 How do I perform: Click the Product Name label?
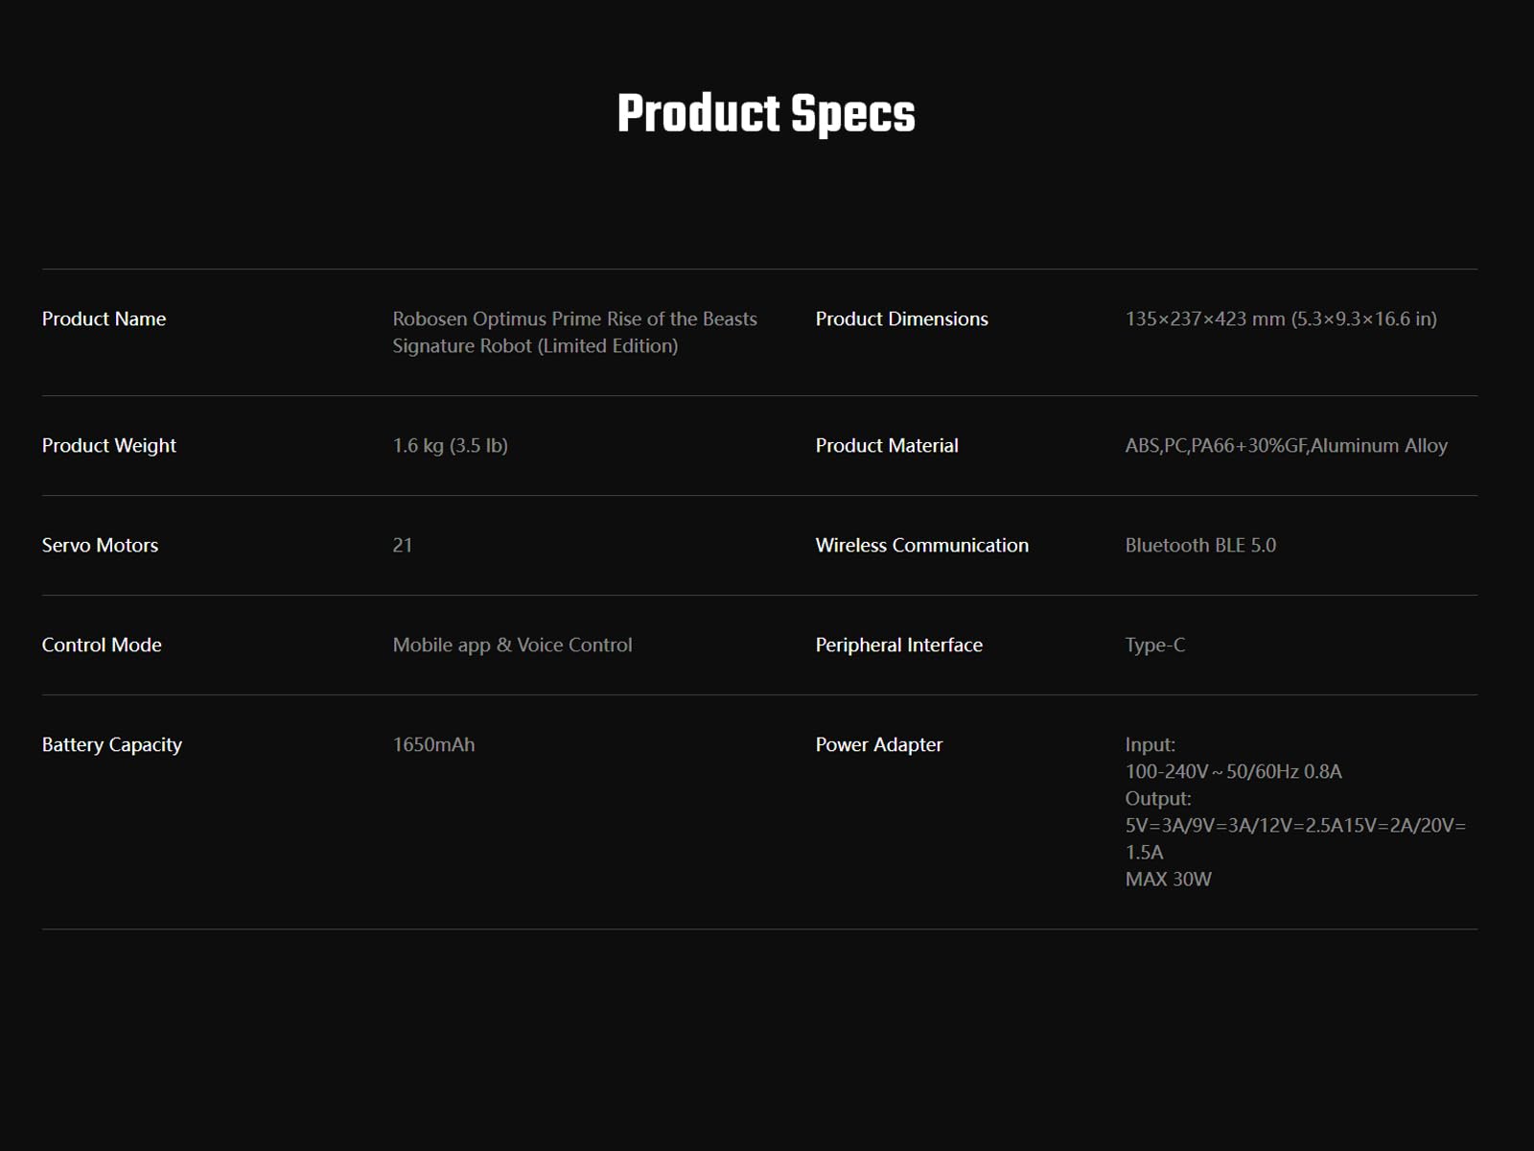[x=104, y=319]
